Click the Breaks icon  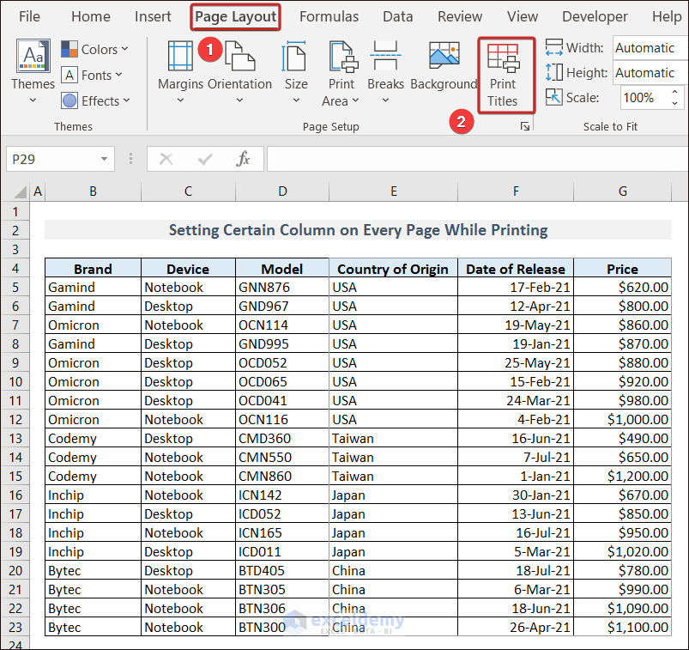pyautogui.click(x=385, y=57)
